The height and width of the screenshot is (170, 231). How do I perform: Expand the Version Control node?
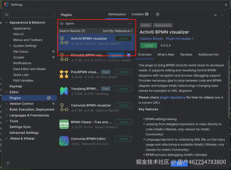(6, 104)
